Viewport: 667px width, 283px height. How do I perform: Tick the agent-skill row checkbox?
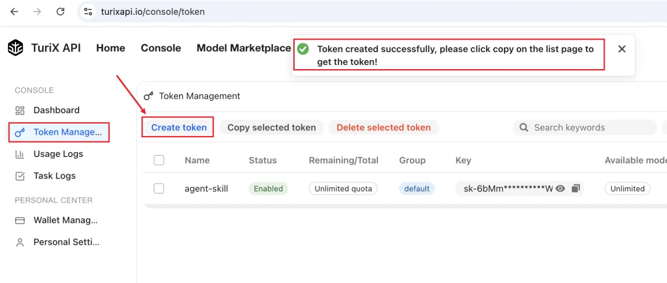point(159,188)
